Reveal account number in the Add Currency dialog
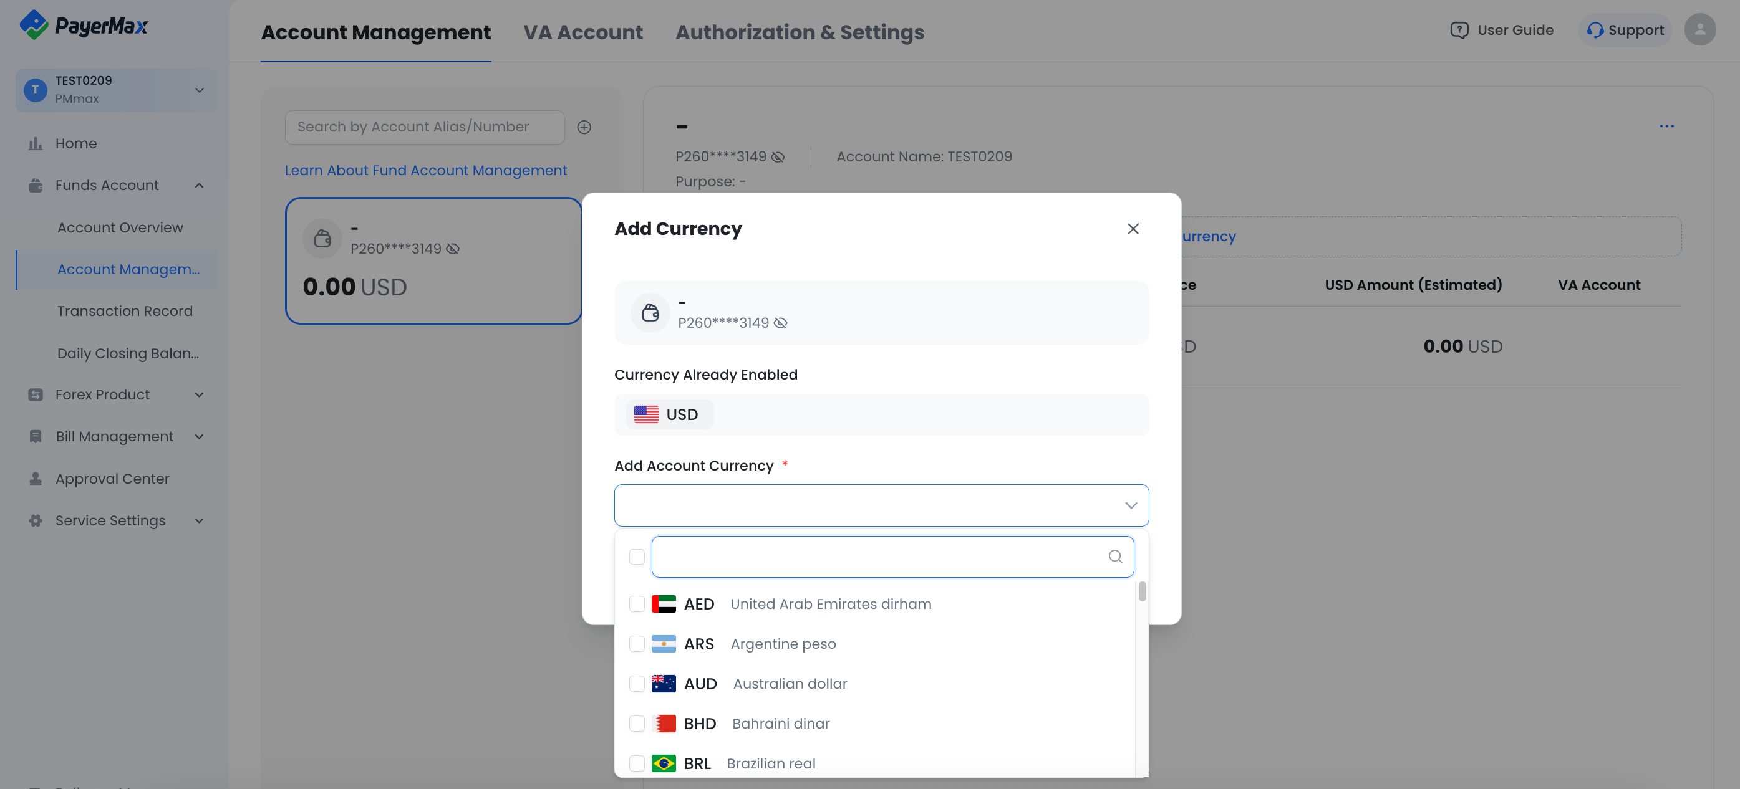The width and height of the screenshot is (1740, 789). [780, 323]
